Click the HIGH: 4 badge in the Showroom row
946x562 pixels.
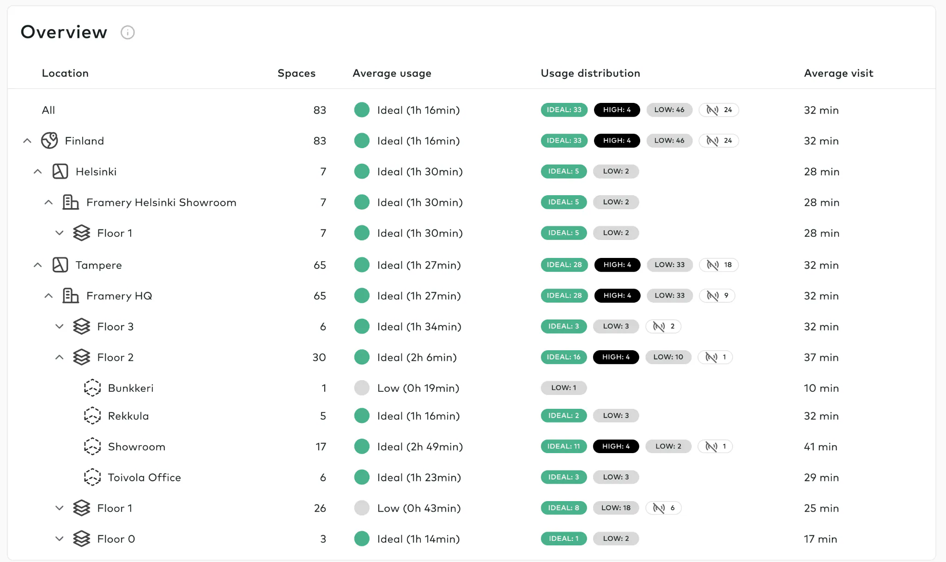(616, 447)
